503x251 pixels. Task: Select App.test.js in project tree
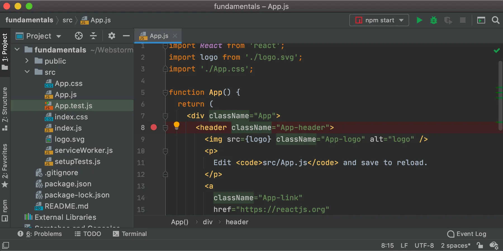click(x=72, y=106)
